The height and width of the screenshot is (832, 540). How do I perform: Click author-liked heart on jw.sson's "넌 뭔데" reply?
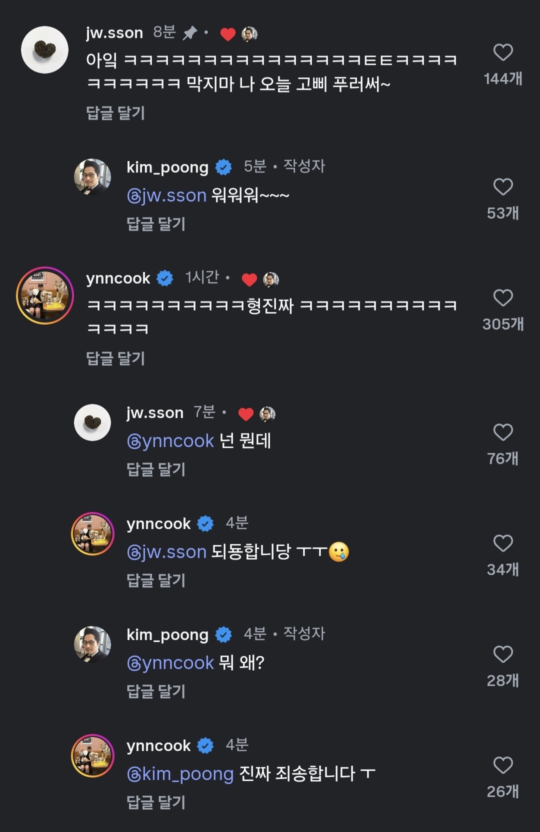[x=246, y=414]
